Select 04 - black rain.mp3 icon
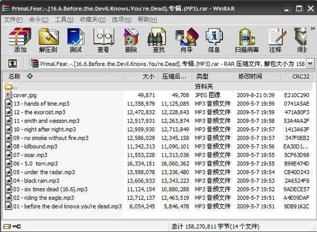The width and height of the screenshot is (317, 232). tap(8, 181)
